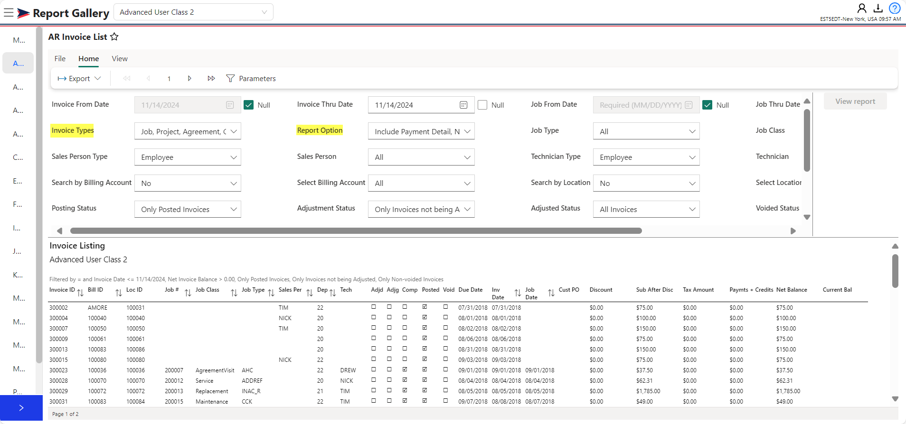Select K... item in sidebar
Screen dimensions: 906x424
[18, 275]
